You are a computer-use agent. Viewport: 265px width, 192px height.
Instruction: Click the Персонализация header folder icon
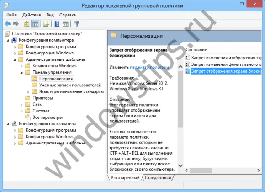pos(114,35)
